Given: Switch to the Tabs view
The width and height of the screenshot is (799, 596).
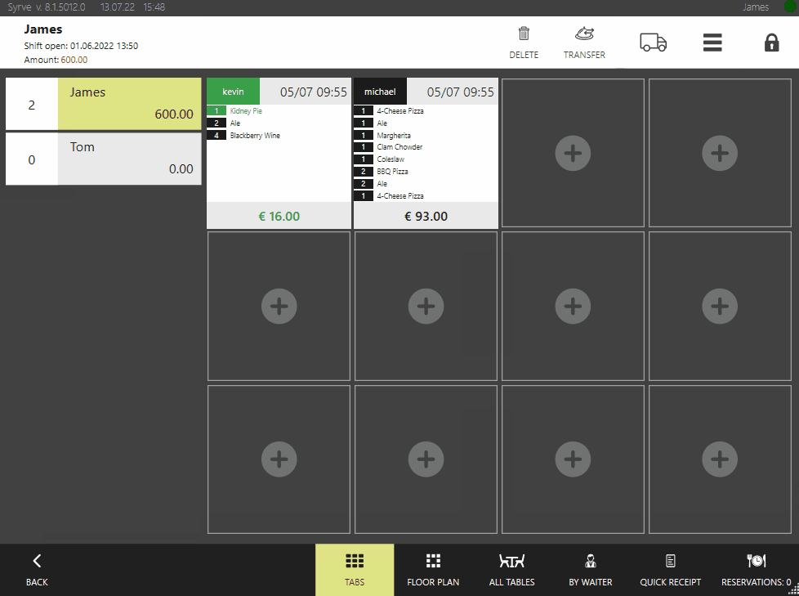Looking at the screenshot, I should pos(355,570).
